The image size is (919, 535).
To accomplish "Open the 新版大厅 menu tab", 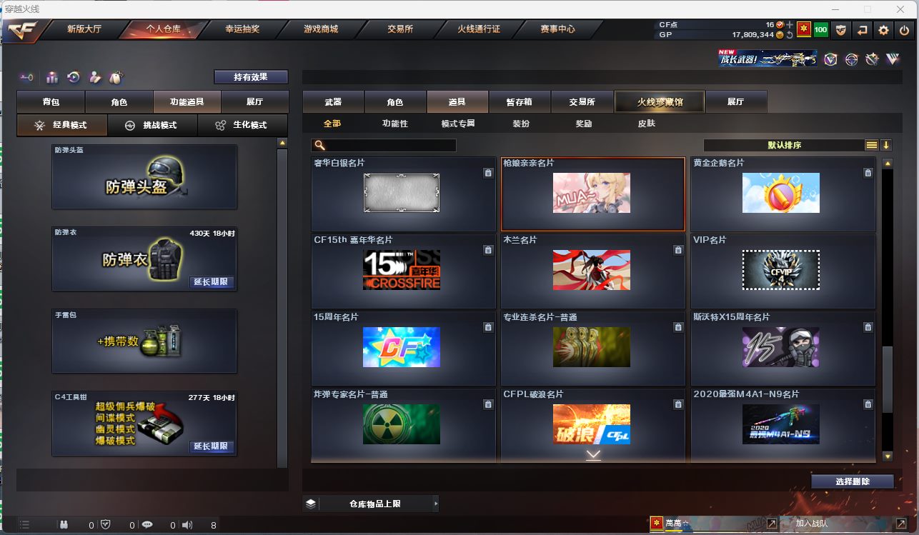I will [x=84, y=29].
